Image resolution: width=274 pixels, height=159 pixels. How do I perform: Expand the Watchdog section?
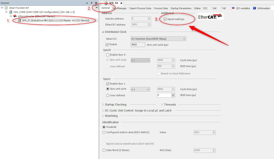[103, 116]
